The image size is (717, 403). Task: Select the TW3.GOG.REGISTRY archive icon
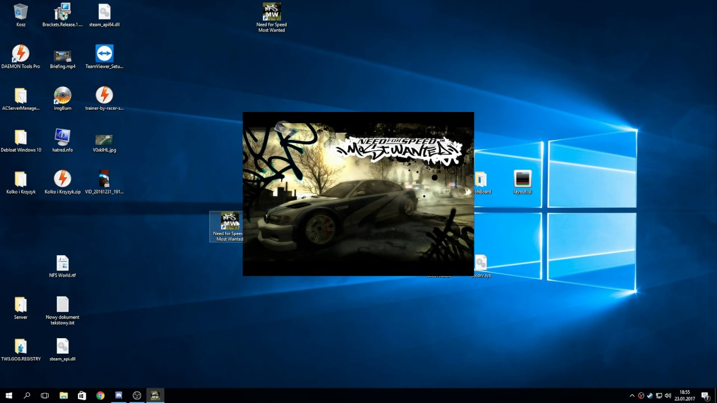pos(21,349)
